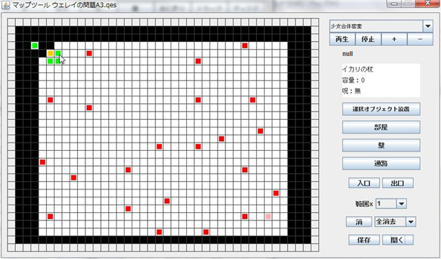Select the 通路 passage button

381,163
